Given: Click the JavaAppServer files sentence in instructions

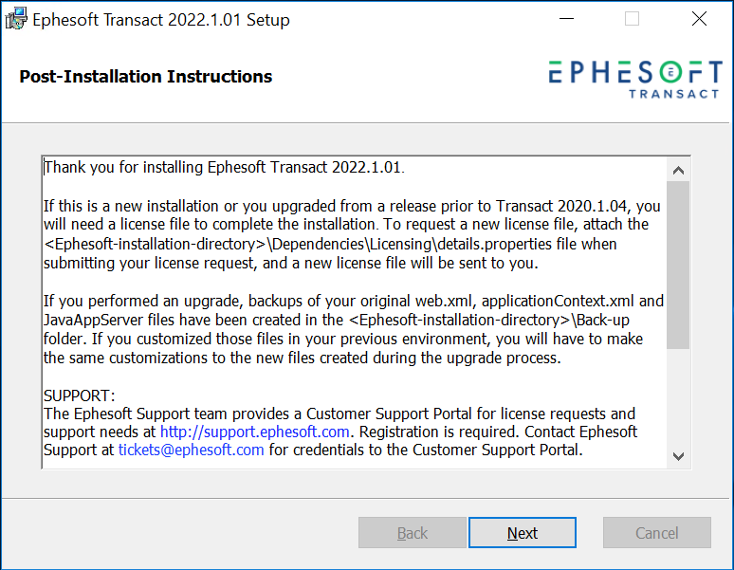Looking at the screenshot, I should click(x=336, y=320).
